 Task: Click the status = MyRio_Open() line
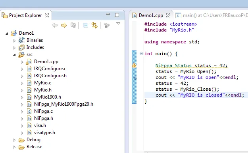click(x=186, y=71)
